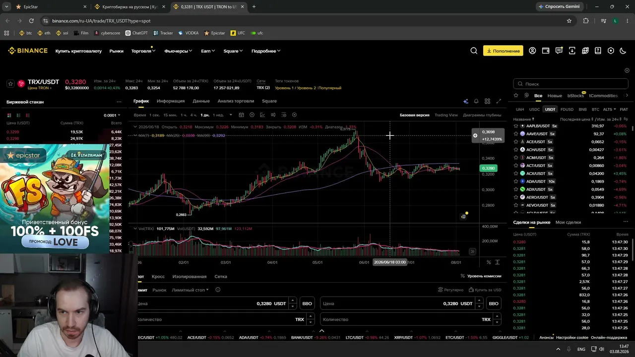Select the Новые market tab
Viewport: 635px width, 357px height.
click(555, 96)
